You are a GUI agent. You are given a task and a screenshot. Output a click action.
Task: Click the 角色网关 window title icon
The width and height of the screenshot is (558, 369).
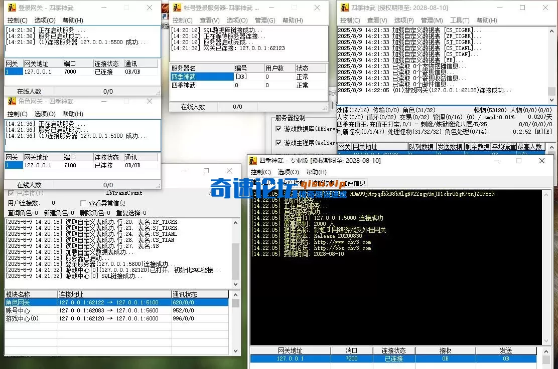tap(12, 101)
